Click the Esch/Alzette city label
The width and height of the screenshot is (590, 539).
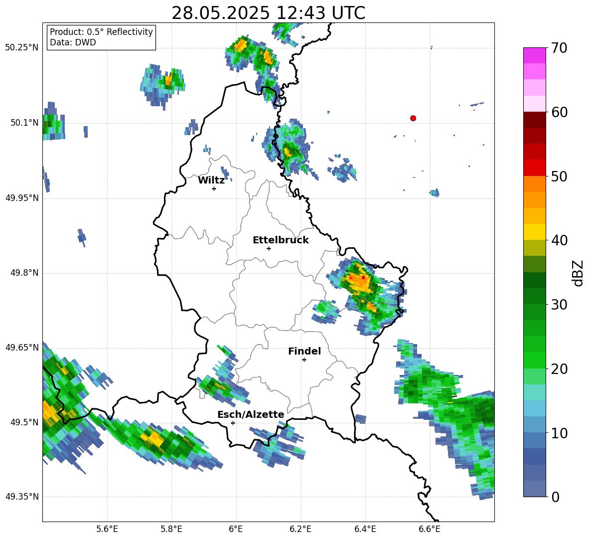[x=251, y=415]
